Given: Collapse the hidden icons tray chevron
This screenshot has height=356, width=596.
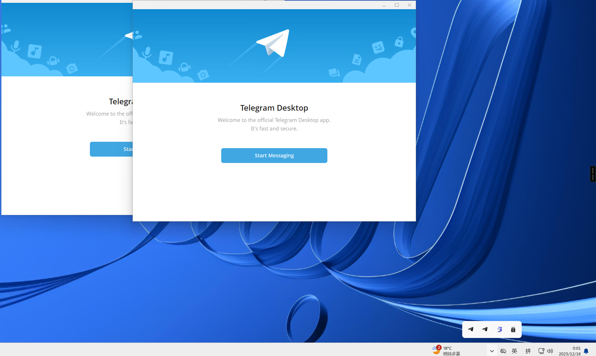Looking at the screenshot, I should [492, 351].
